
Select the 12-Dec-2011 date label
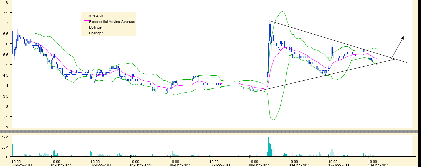(x=339, y=165)
